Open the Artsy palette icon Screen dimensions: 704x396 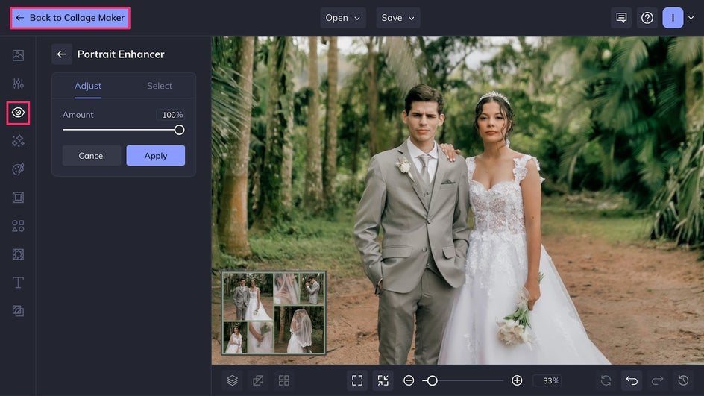(18, 169)
